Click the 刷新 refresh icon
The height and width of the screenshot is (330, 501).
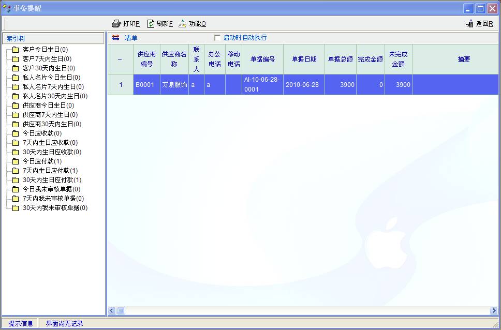[x=151, y=24]
